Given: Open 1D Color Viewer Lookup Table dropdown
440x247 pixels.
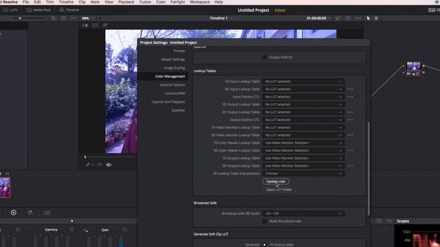Looking at the screenshot, I should [303, 143].
